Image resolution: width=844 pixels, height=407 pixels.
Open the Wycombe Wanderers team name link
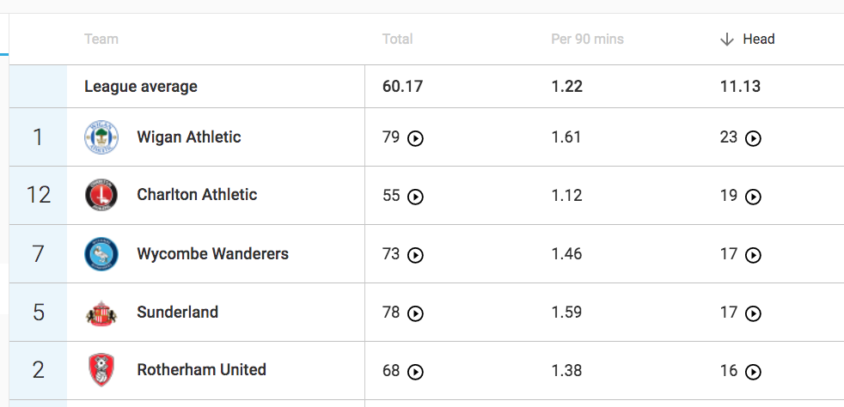[x=212, y=253]
